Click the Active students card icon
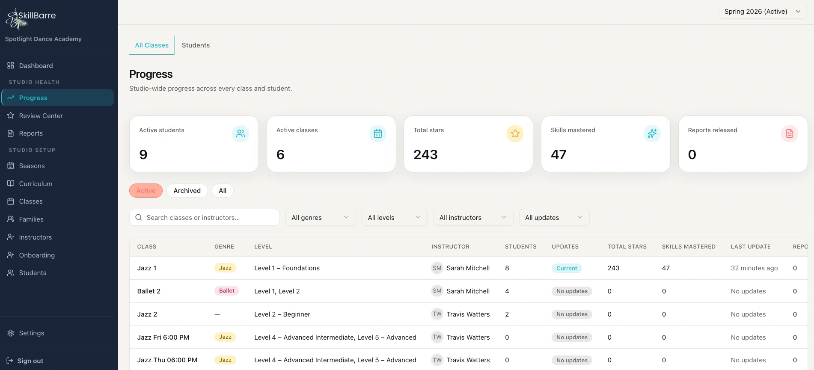The width and height of the screenshot is (814, 370). coord(241,133)
